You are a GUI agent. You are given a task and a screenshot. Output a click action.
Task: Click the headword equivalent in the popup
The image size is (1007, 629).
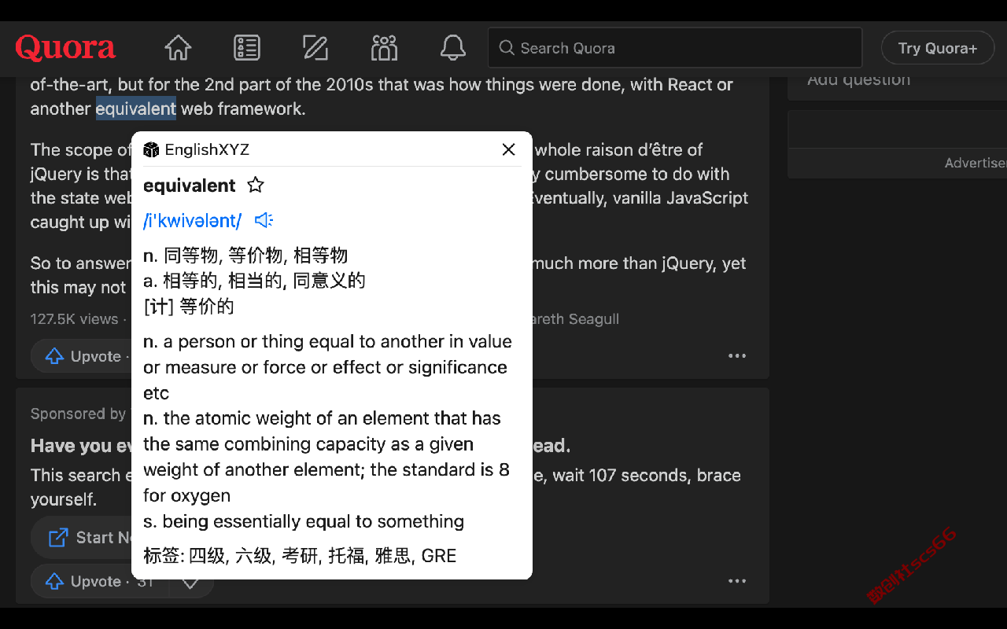(x=190, y=186)
